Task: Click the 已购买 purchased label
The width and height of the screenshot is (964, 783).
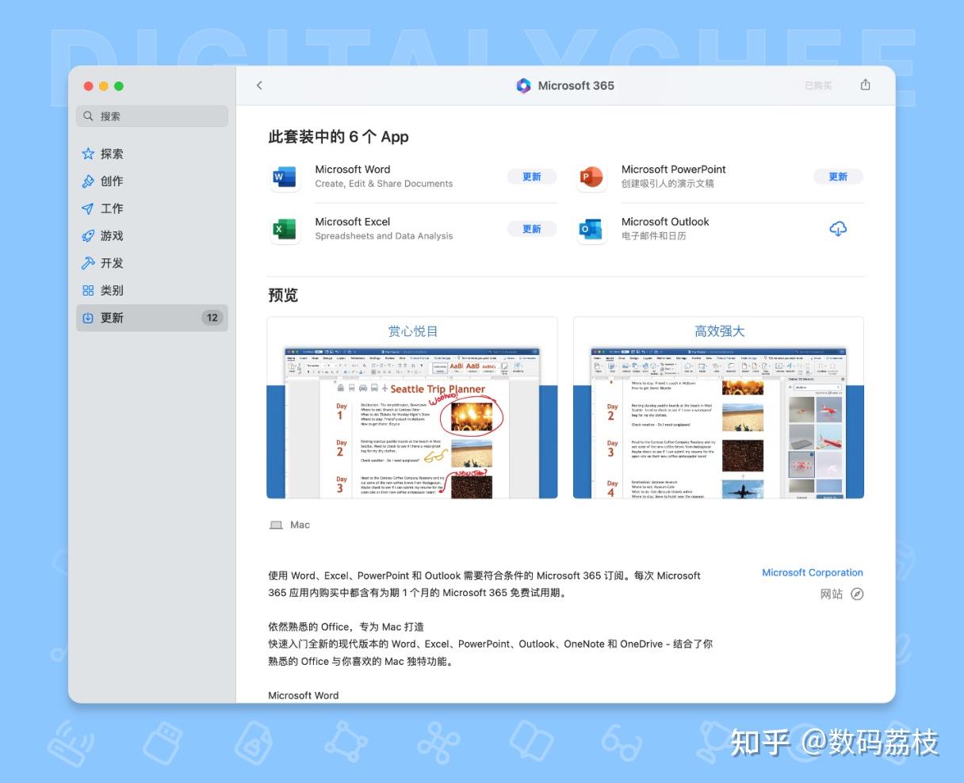Action: (818, 86)
